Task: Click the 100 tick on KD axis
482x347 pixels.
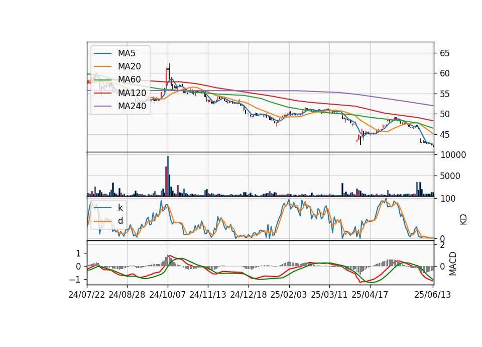Action: pyautogui.click(x=448, y=199)
